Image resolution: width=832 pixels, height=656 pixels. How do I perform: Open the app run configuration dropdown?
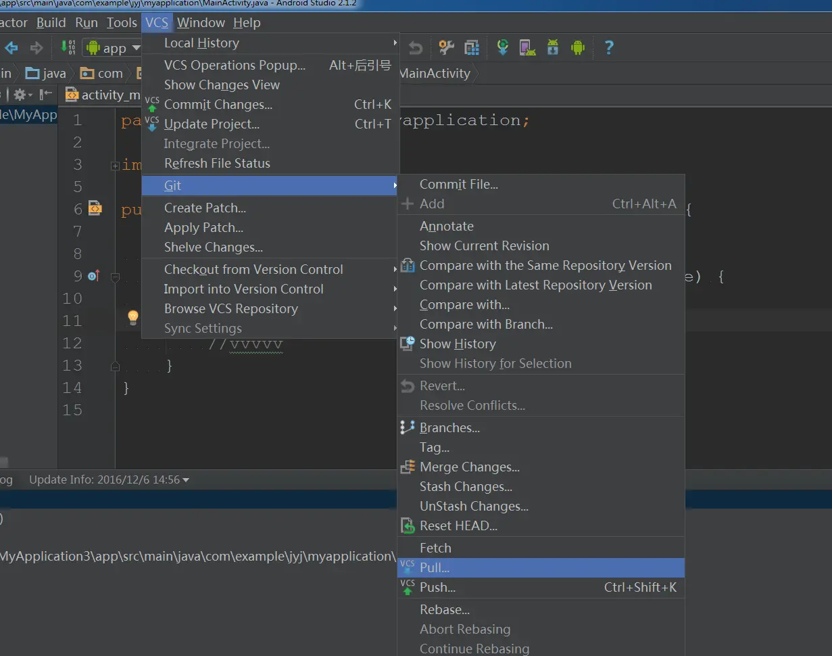114,48
